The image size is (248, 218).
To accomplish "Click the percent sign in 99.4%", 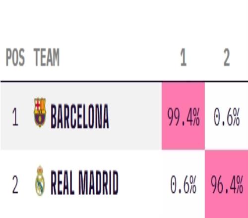I will pos(196,117).
